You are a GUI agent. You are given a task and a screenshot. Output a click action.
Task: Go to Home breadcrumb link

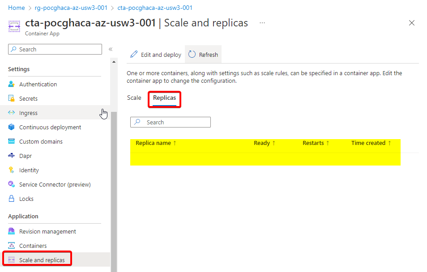pyautogui.click(x=17, y=8)
